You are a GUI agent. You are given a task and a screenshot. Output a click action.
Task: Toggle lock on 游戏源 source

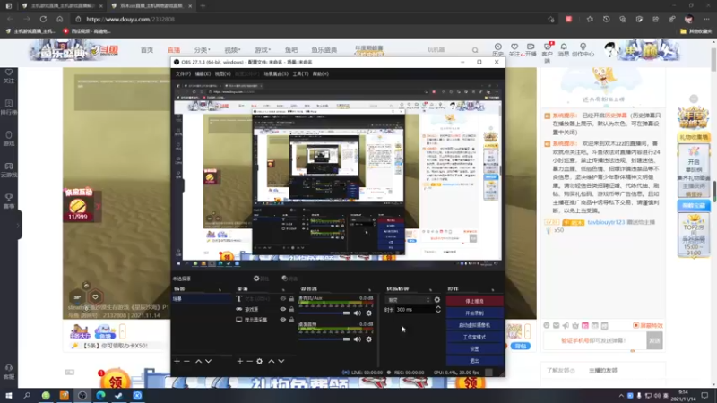(x=291, y=309)
